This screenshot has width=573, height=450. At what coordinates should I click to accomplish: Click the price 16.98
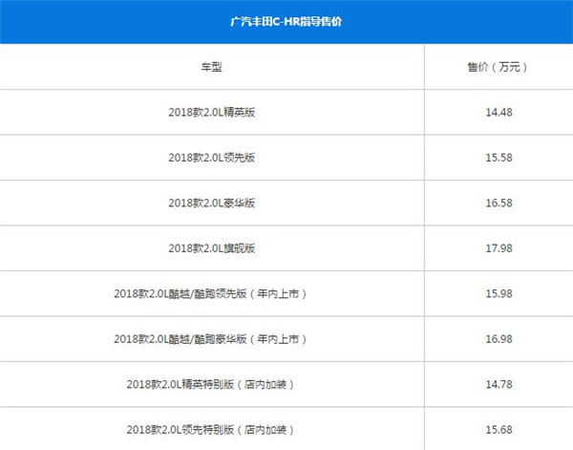click(x=499, y=339)
